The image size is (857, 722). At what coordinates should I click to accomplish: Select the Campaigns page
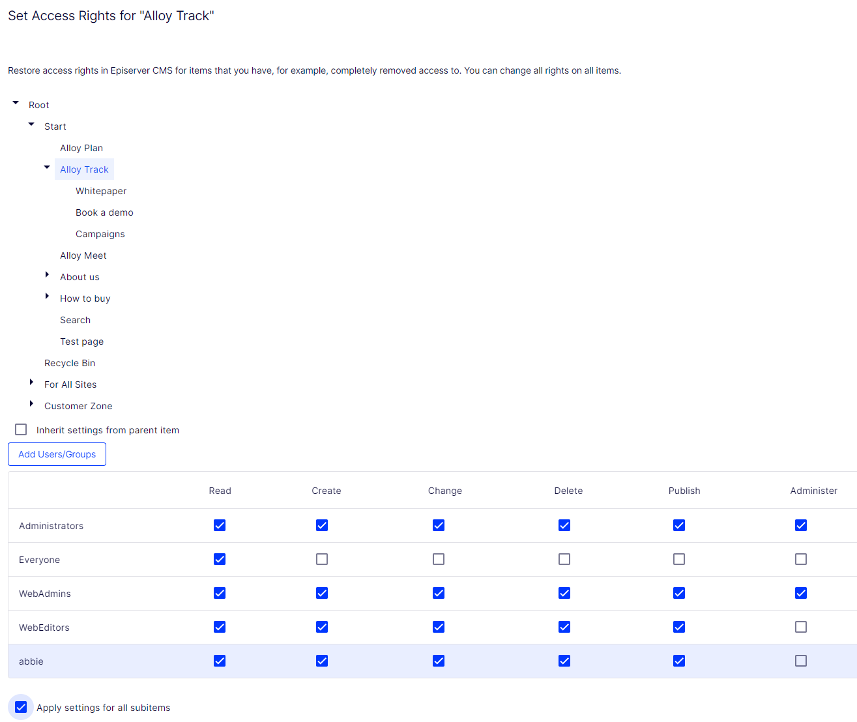pos(100,234)
